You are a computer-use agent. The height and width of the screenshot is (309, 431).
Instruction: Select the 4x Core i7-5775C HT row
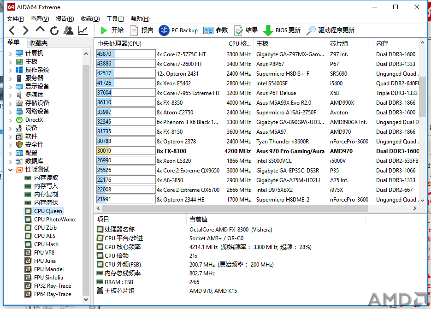coord(257,54)
